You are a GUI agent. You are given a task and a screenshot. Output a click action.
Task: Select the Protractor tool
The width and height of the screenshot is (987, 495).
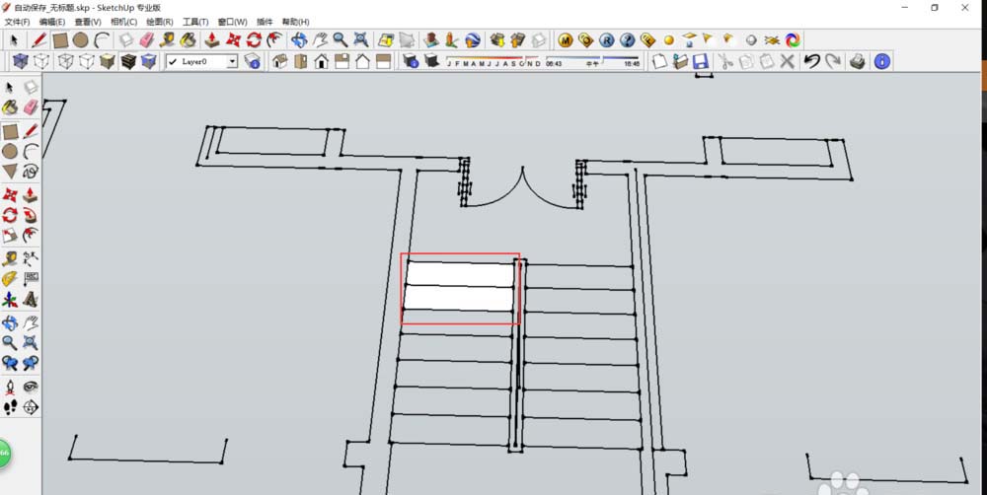[x=10, y=278]
